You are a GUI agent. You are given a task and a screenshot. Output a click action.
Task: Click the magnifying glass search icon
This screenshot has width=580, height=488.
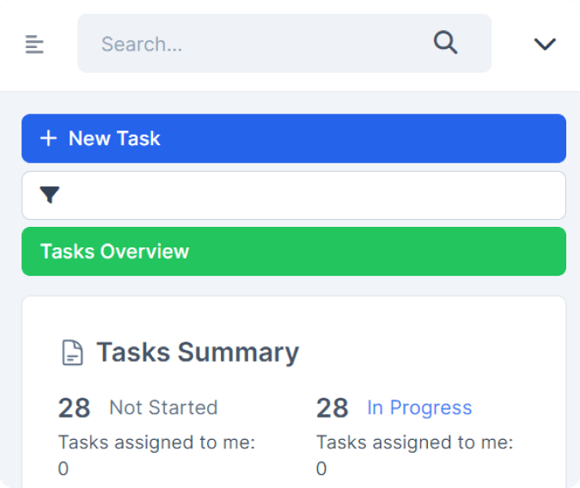pos(445,43)
